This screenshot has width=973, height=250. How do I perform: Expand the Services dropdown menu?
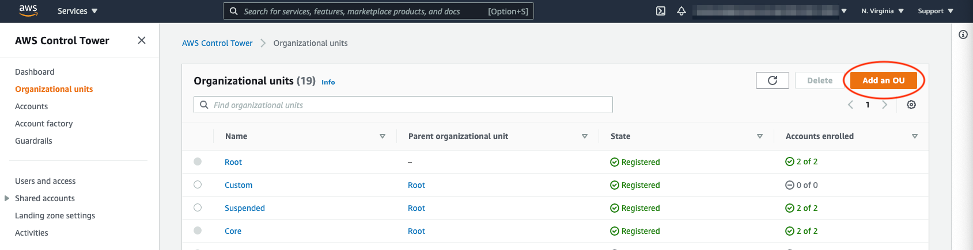tap(78, 11)
